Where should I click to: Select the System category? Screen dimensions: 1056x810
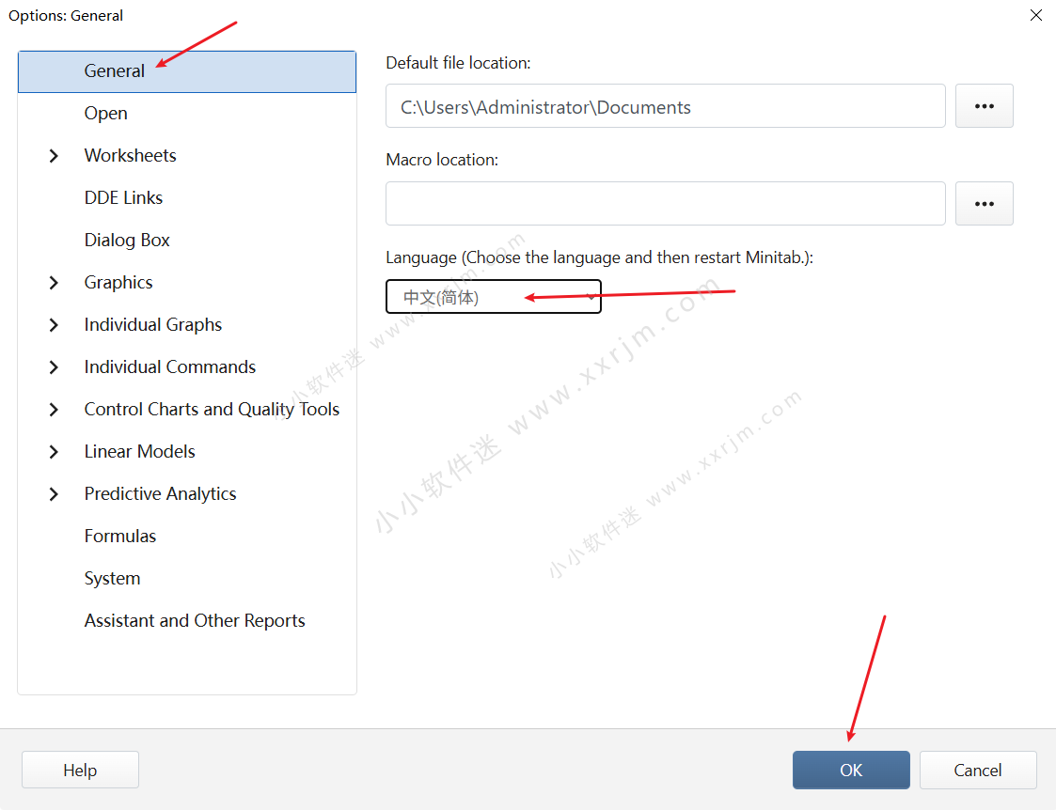[x=113, y=579]
